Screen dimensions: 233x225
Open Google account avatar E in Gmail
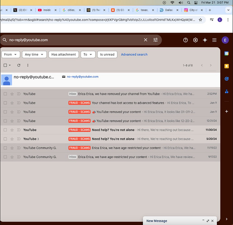[225, 40]
